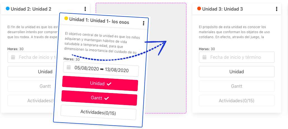Viewport: 288px width, 129px height.
Task: Click the checkmark on the red Unidad button
Action: tap(109, 84)
